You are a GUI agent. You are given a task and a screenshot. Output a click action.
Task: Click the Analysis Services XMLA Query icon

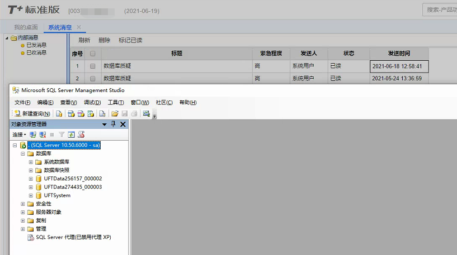click(91, 114)
